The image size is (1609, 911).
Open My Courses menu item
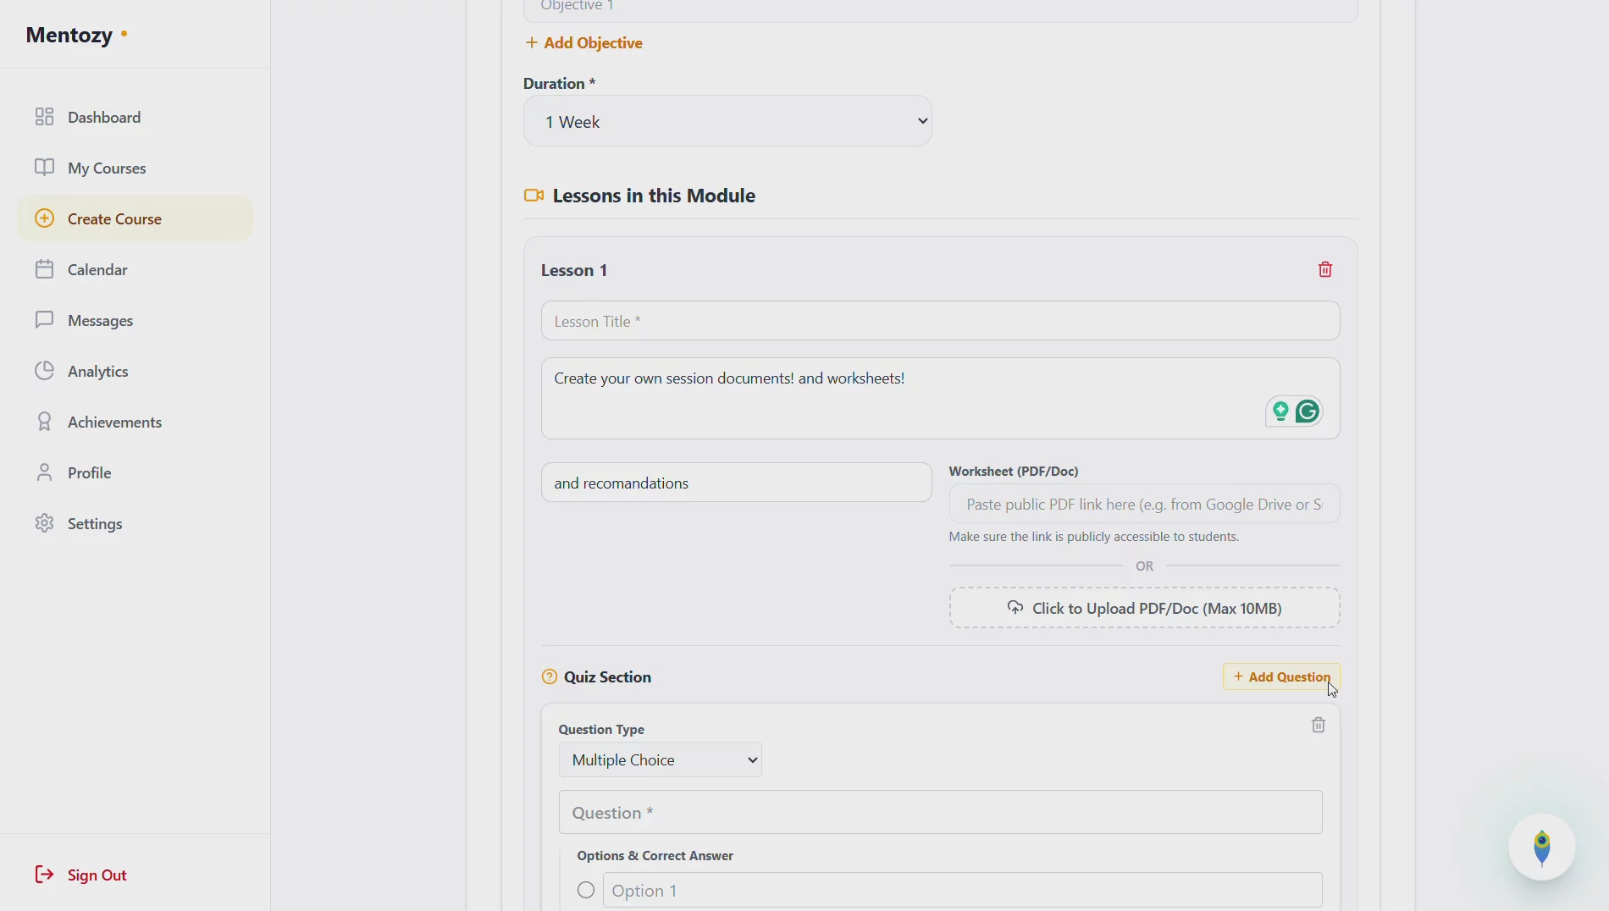(x=135, y=168)
